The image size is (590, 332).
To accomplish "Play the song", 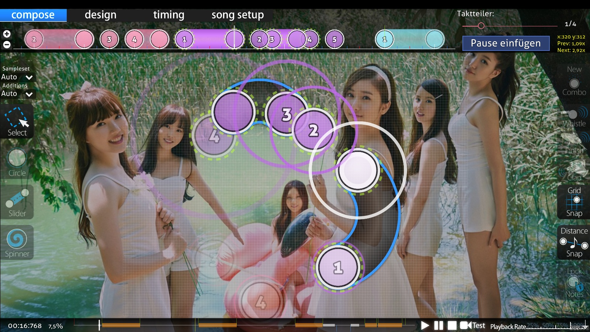I will pyautogui.click(x=425, y=325).
